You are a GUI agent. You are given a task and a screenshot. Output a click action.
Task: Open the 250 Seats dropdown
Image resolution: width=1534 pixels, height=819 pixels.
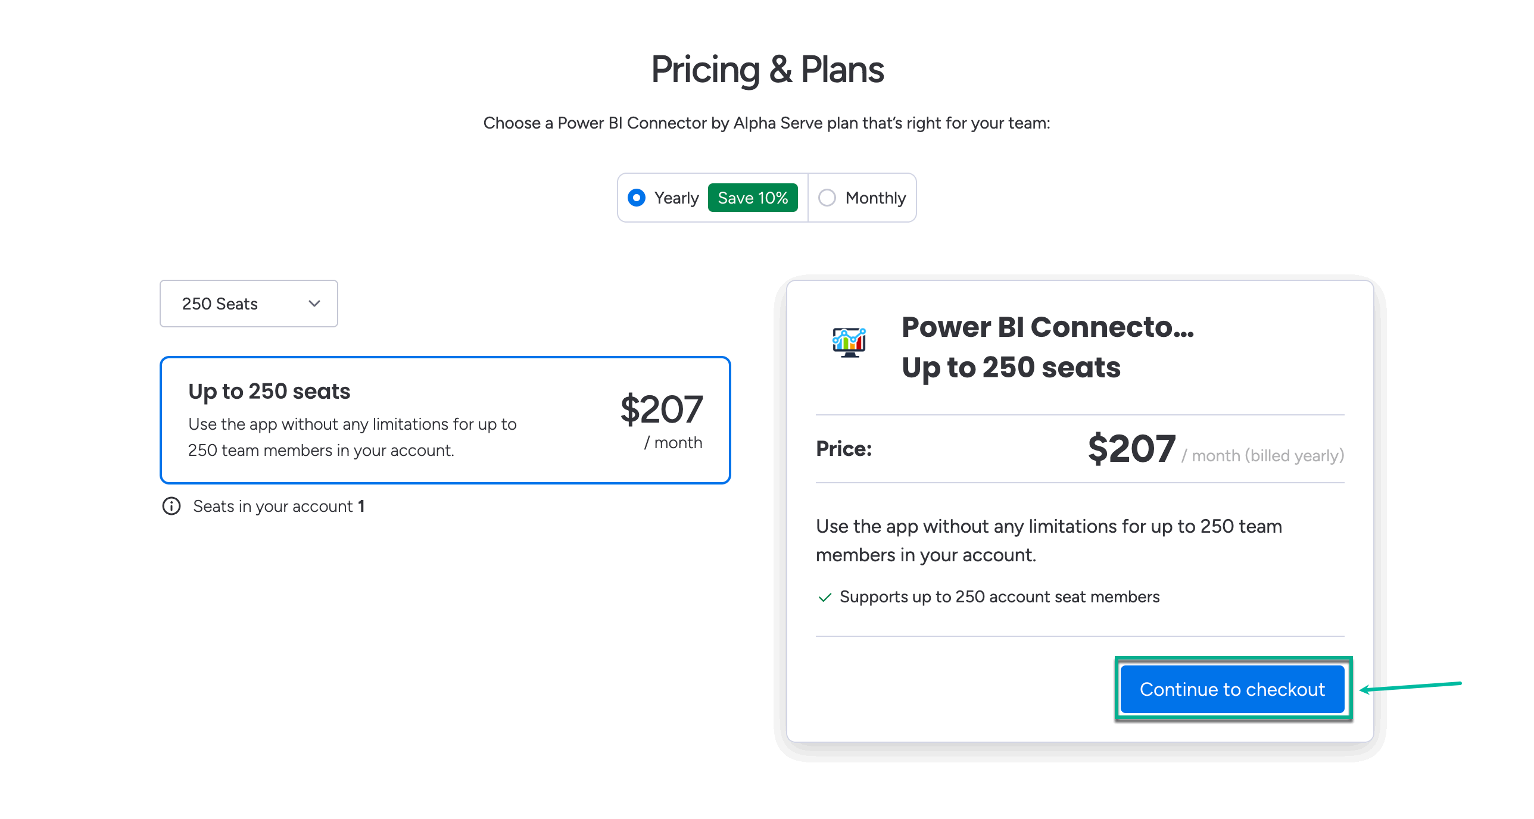[x=248, y=304]
